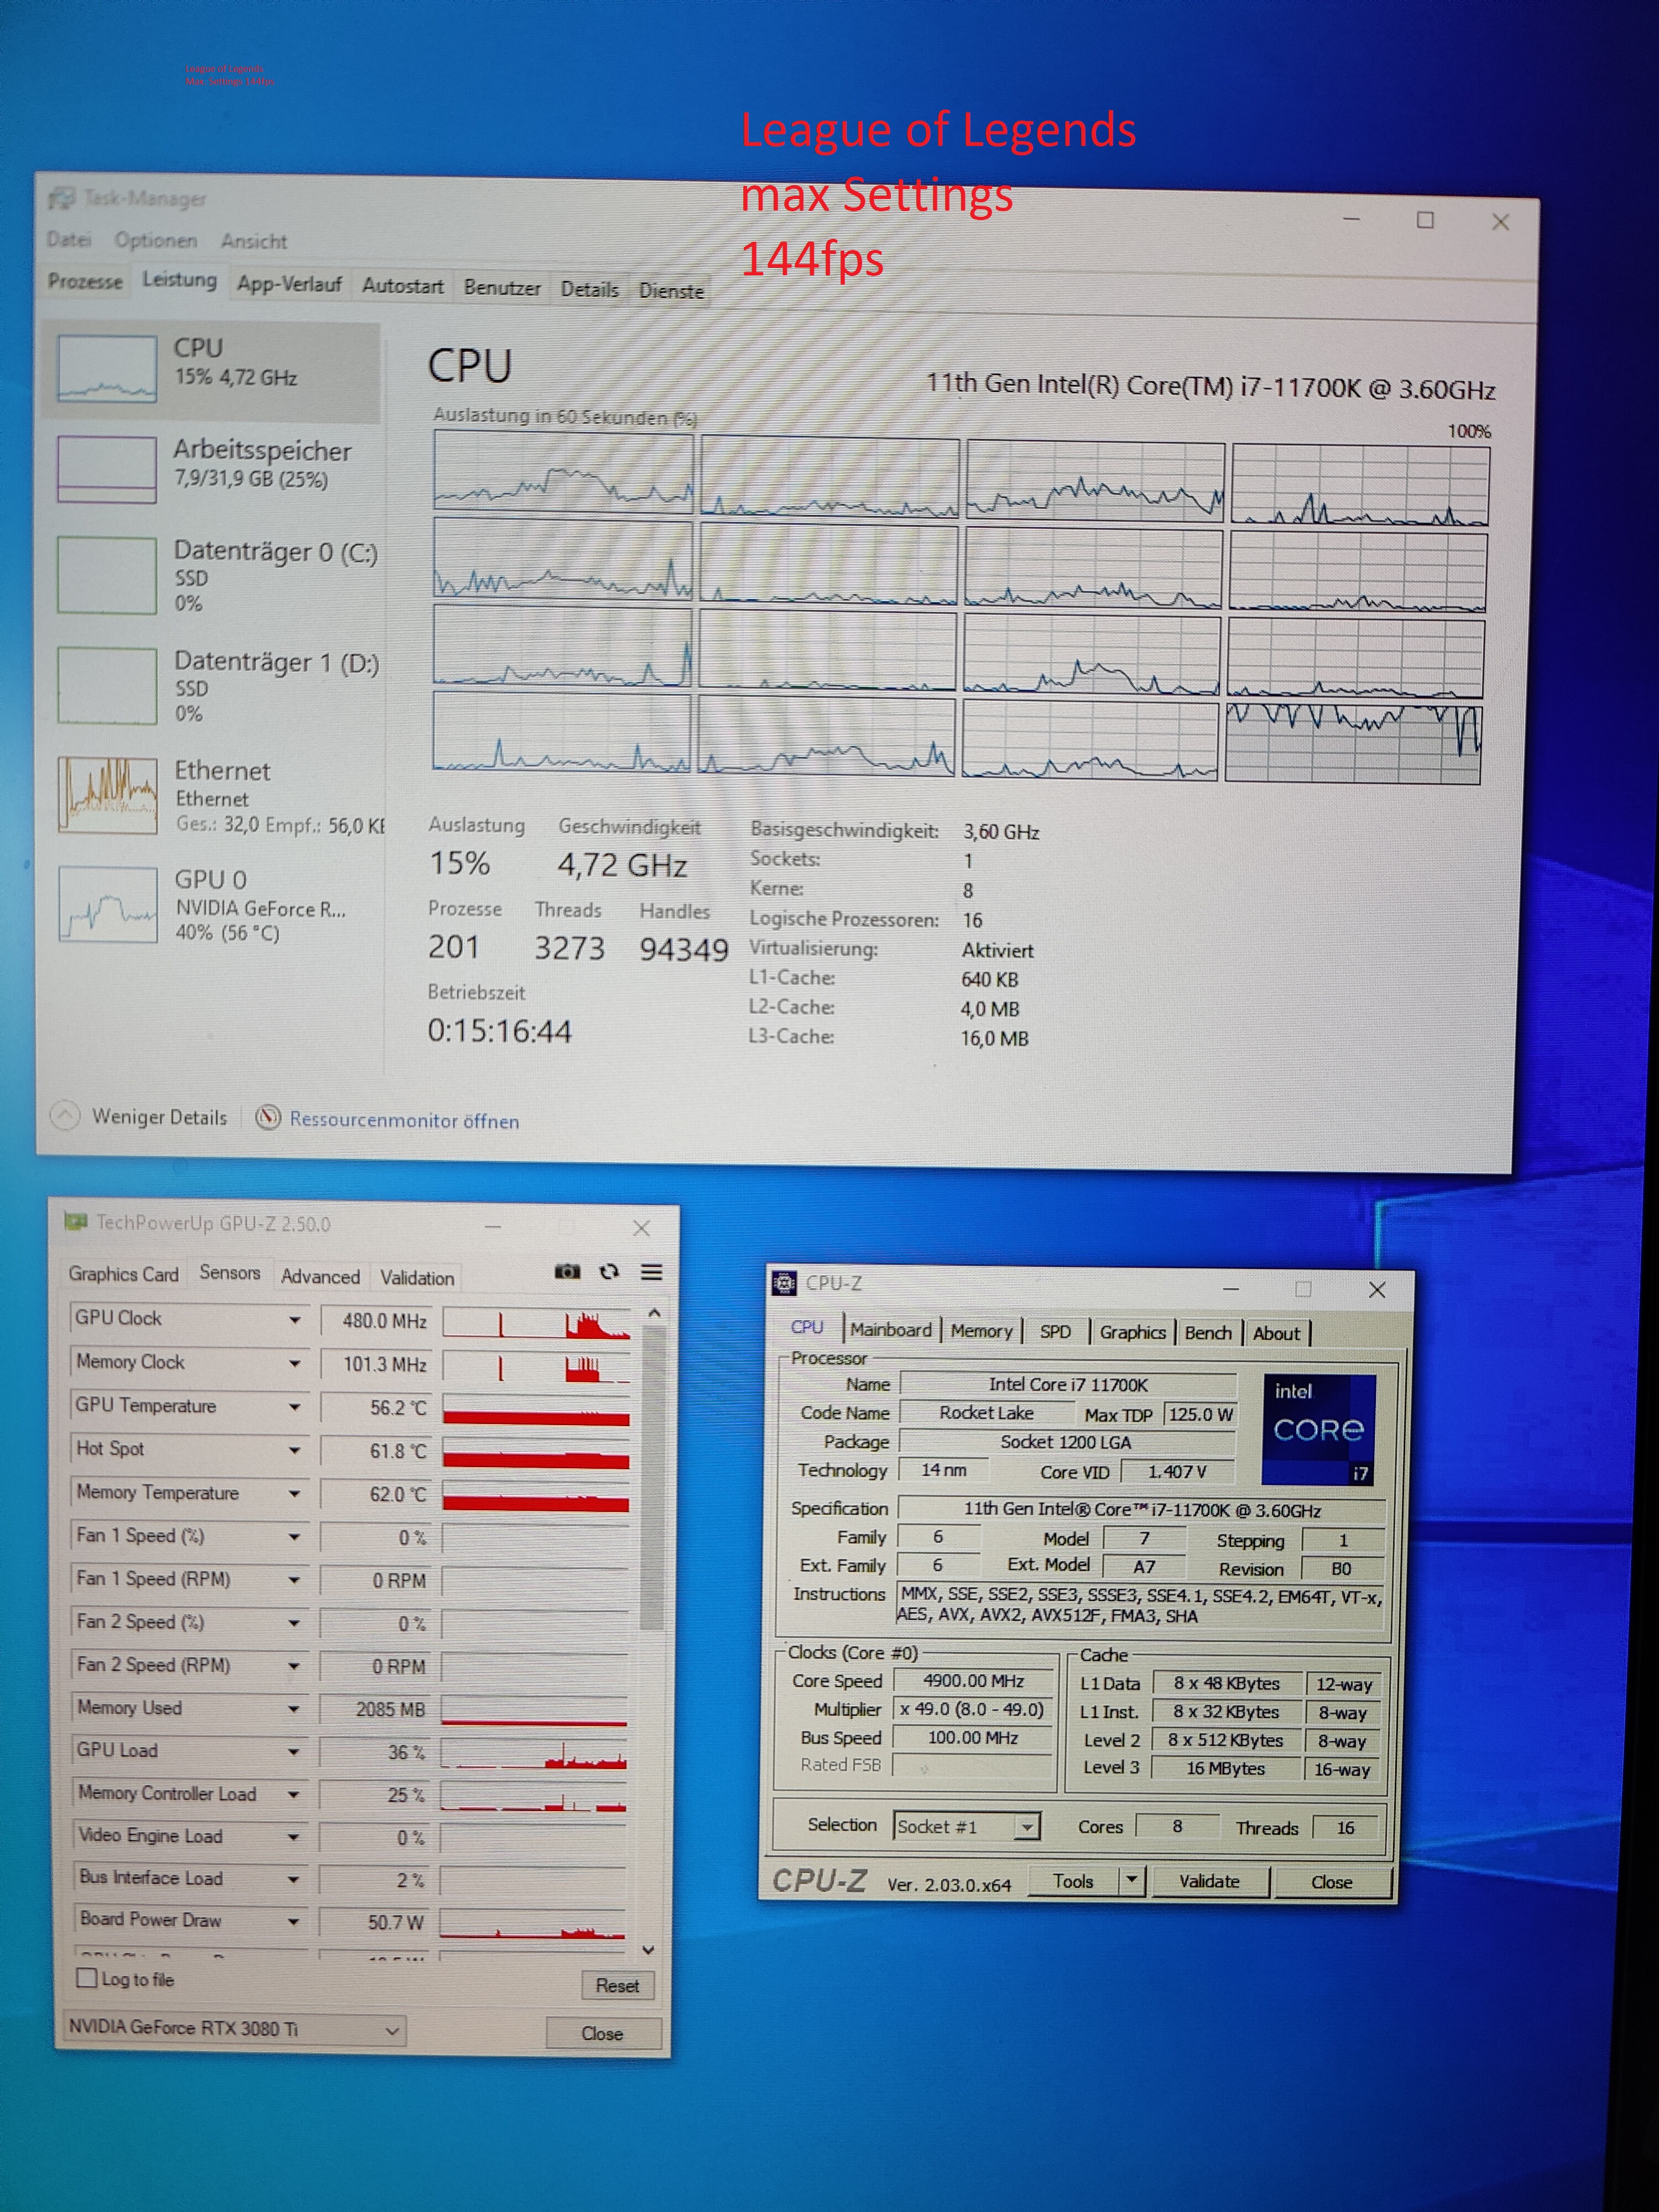Open the GPU Clock sensor dropdown
The height and width of the screenshot is (2212, 1659).
tap(294, 1320)
